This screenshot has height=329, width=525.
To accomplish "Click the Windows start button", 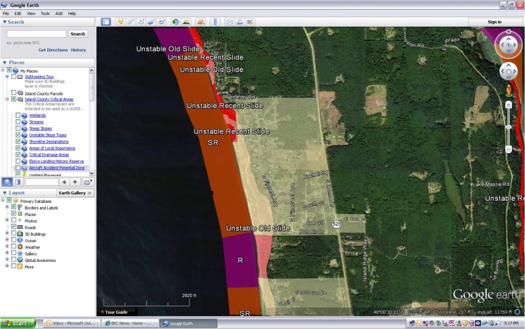I will [x=18, y=323].
